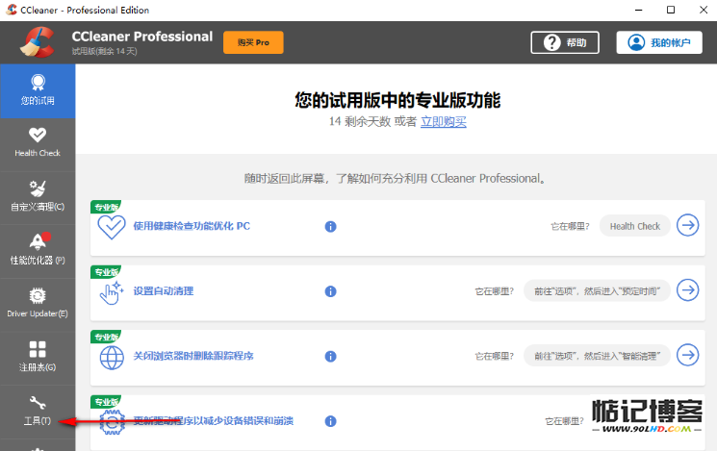Click the ribbon badge icon above 您的试用

[38, 83]
